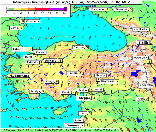Click the green legend color segment
Viewport: 156px width, 132px height.
pyautogui.click(x=11, y=9)
